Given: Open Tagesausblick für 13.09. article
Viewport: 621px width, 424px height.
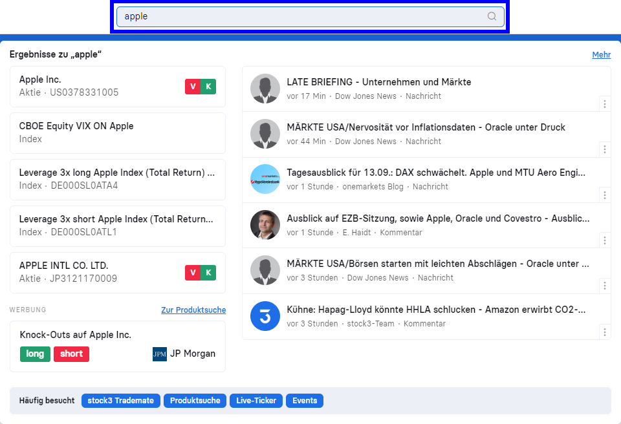Looking at the screenshot, I should pos(436,173).
